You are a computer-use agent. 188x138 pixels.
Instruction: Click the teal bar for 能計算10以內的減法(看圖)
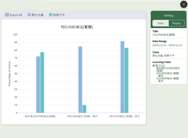pyautogui.click(x=42, y=82)
